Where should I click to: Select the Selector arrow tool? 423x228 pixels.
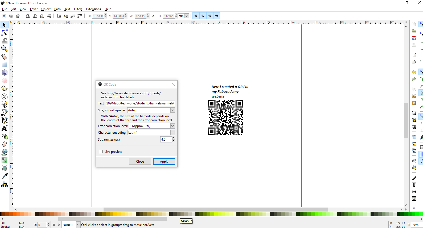pos(4,25)
